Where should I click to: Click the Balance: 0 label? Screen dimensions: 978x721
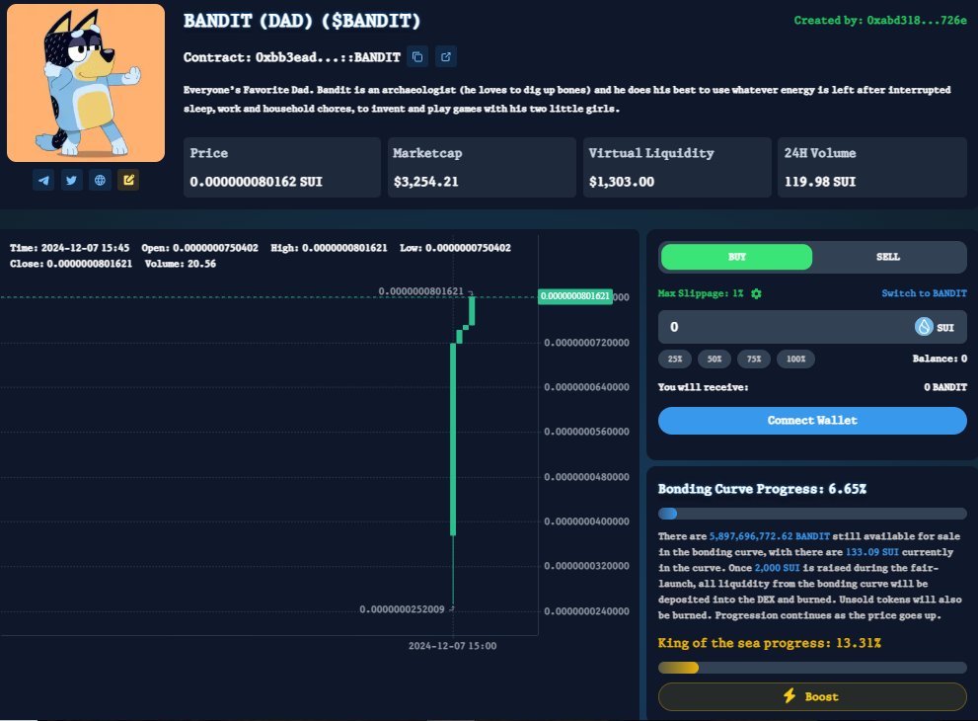[x=940, y=359]
